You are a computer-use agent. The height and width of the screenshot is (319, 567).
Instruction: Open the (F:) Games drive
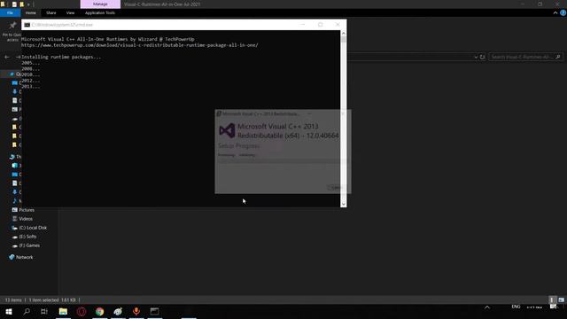(x=29, y=245)
